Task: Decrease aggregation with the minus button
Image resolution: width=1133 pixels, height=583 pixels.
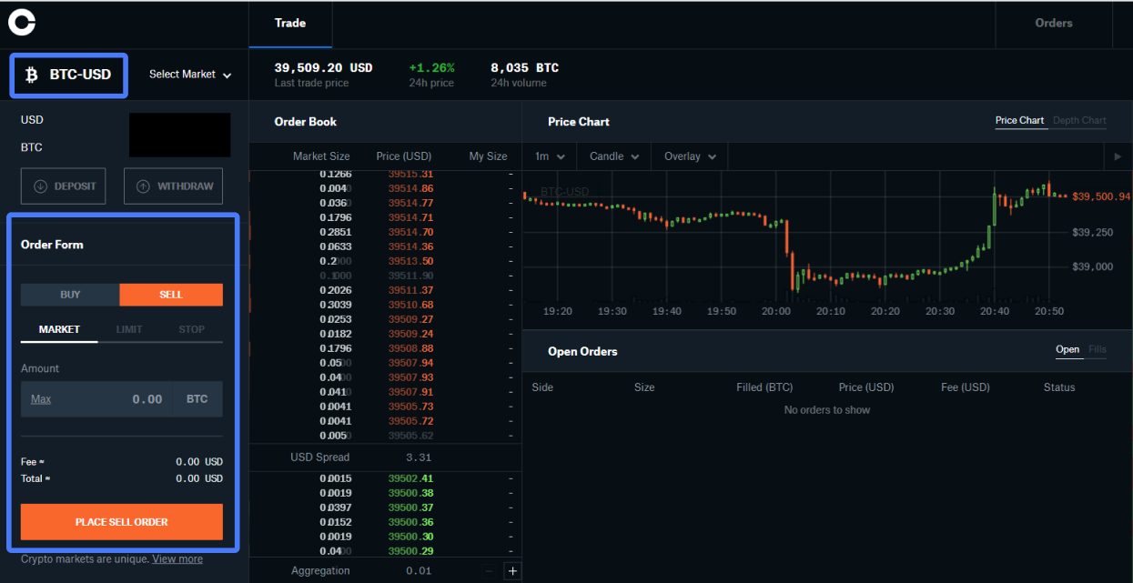Action: click(x=490, y=571)
